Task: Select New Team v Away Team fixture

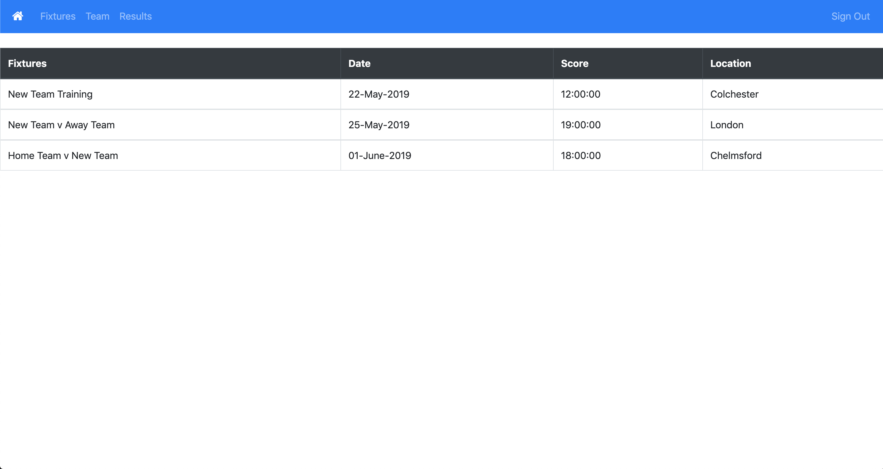Action: (x=61, y=125)
